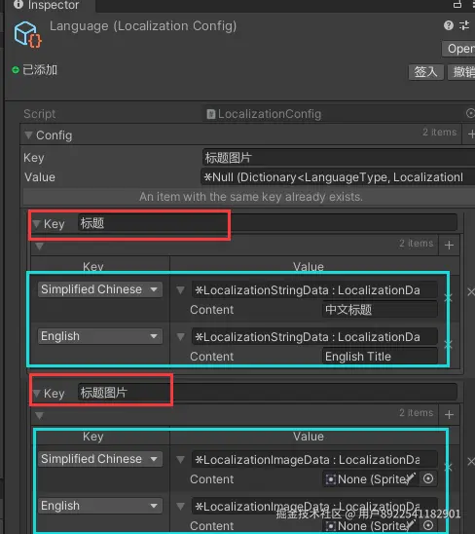Image resolution: width=475 pixels, height=534 pixels.
Task: Add item with Config plus button
Action: (471, 133)
